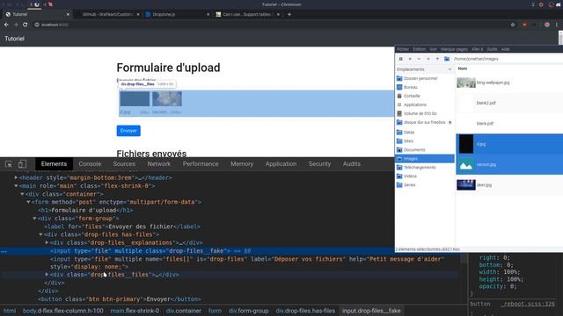Expand the header element node
This screenshot has height=316, width=563.
[16, 177]
